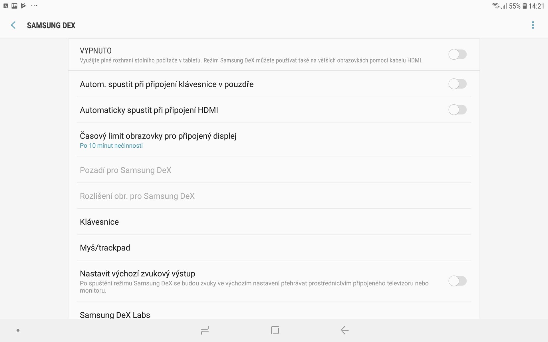Tap the home button in the navigation bar
The image size is (548, 342).
point(274,330)
